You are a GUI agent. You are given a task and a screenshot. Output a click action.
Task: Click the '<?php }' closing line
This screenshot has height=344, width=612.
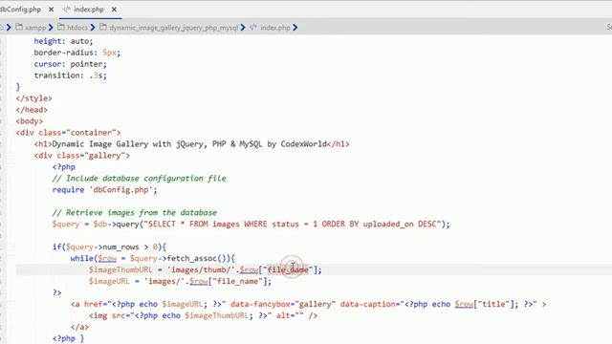point(68,338)
